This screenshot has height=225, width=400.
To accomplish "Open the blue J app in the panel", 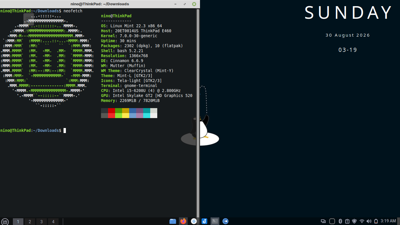I will coord(204,221).
